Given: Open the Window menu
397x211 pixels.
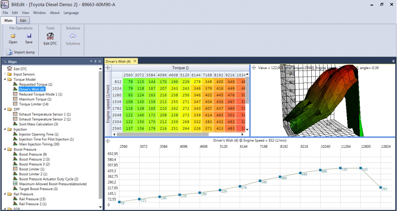Looking at the screenshot, I should click(x=40, y=13).
